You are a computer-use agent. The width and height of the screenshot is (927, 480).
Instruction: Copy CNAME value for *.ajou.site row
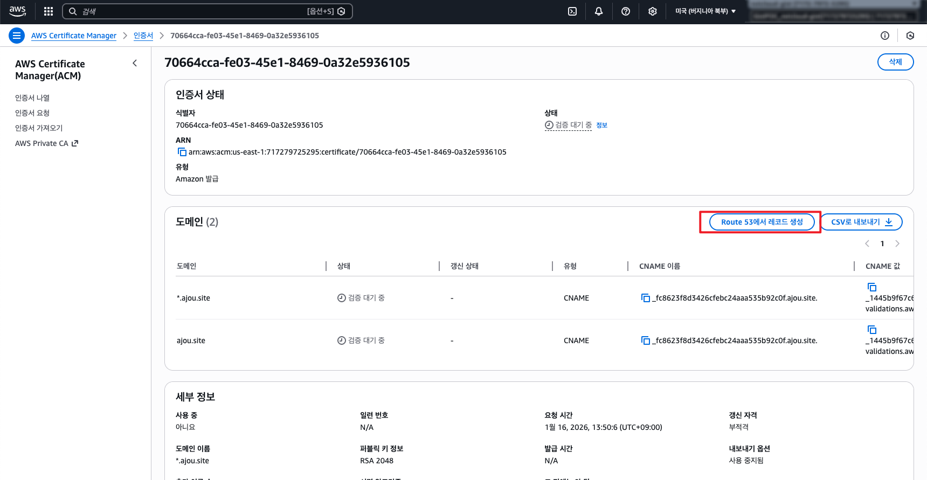pos(872,287)
